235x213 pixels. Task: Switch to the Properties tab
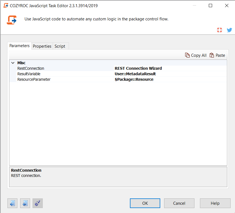42,46
